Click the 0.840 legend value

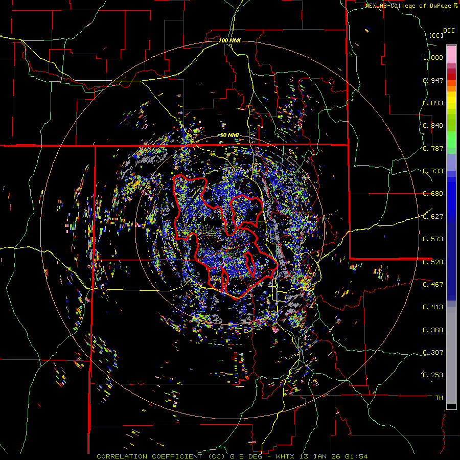tap(433, 126)
